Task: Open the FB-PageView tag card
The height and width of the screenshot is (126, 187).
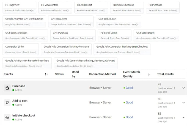Action: coord(20,7)
